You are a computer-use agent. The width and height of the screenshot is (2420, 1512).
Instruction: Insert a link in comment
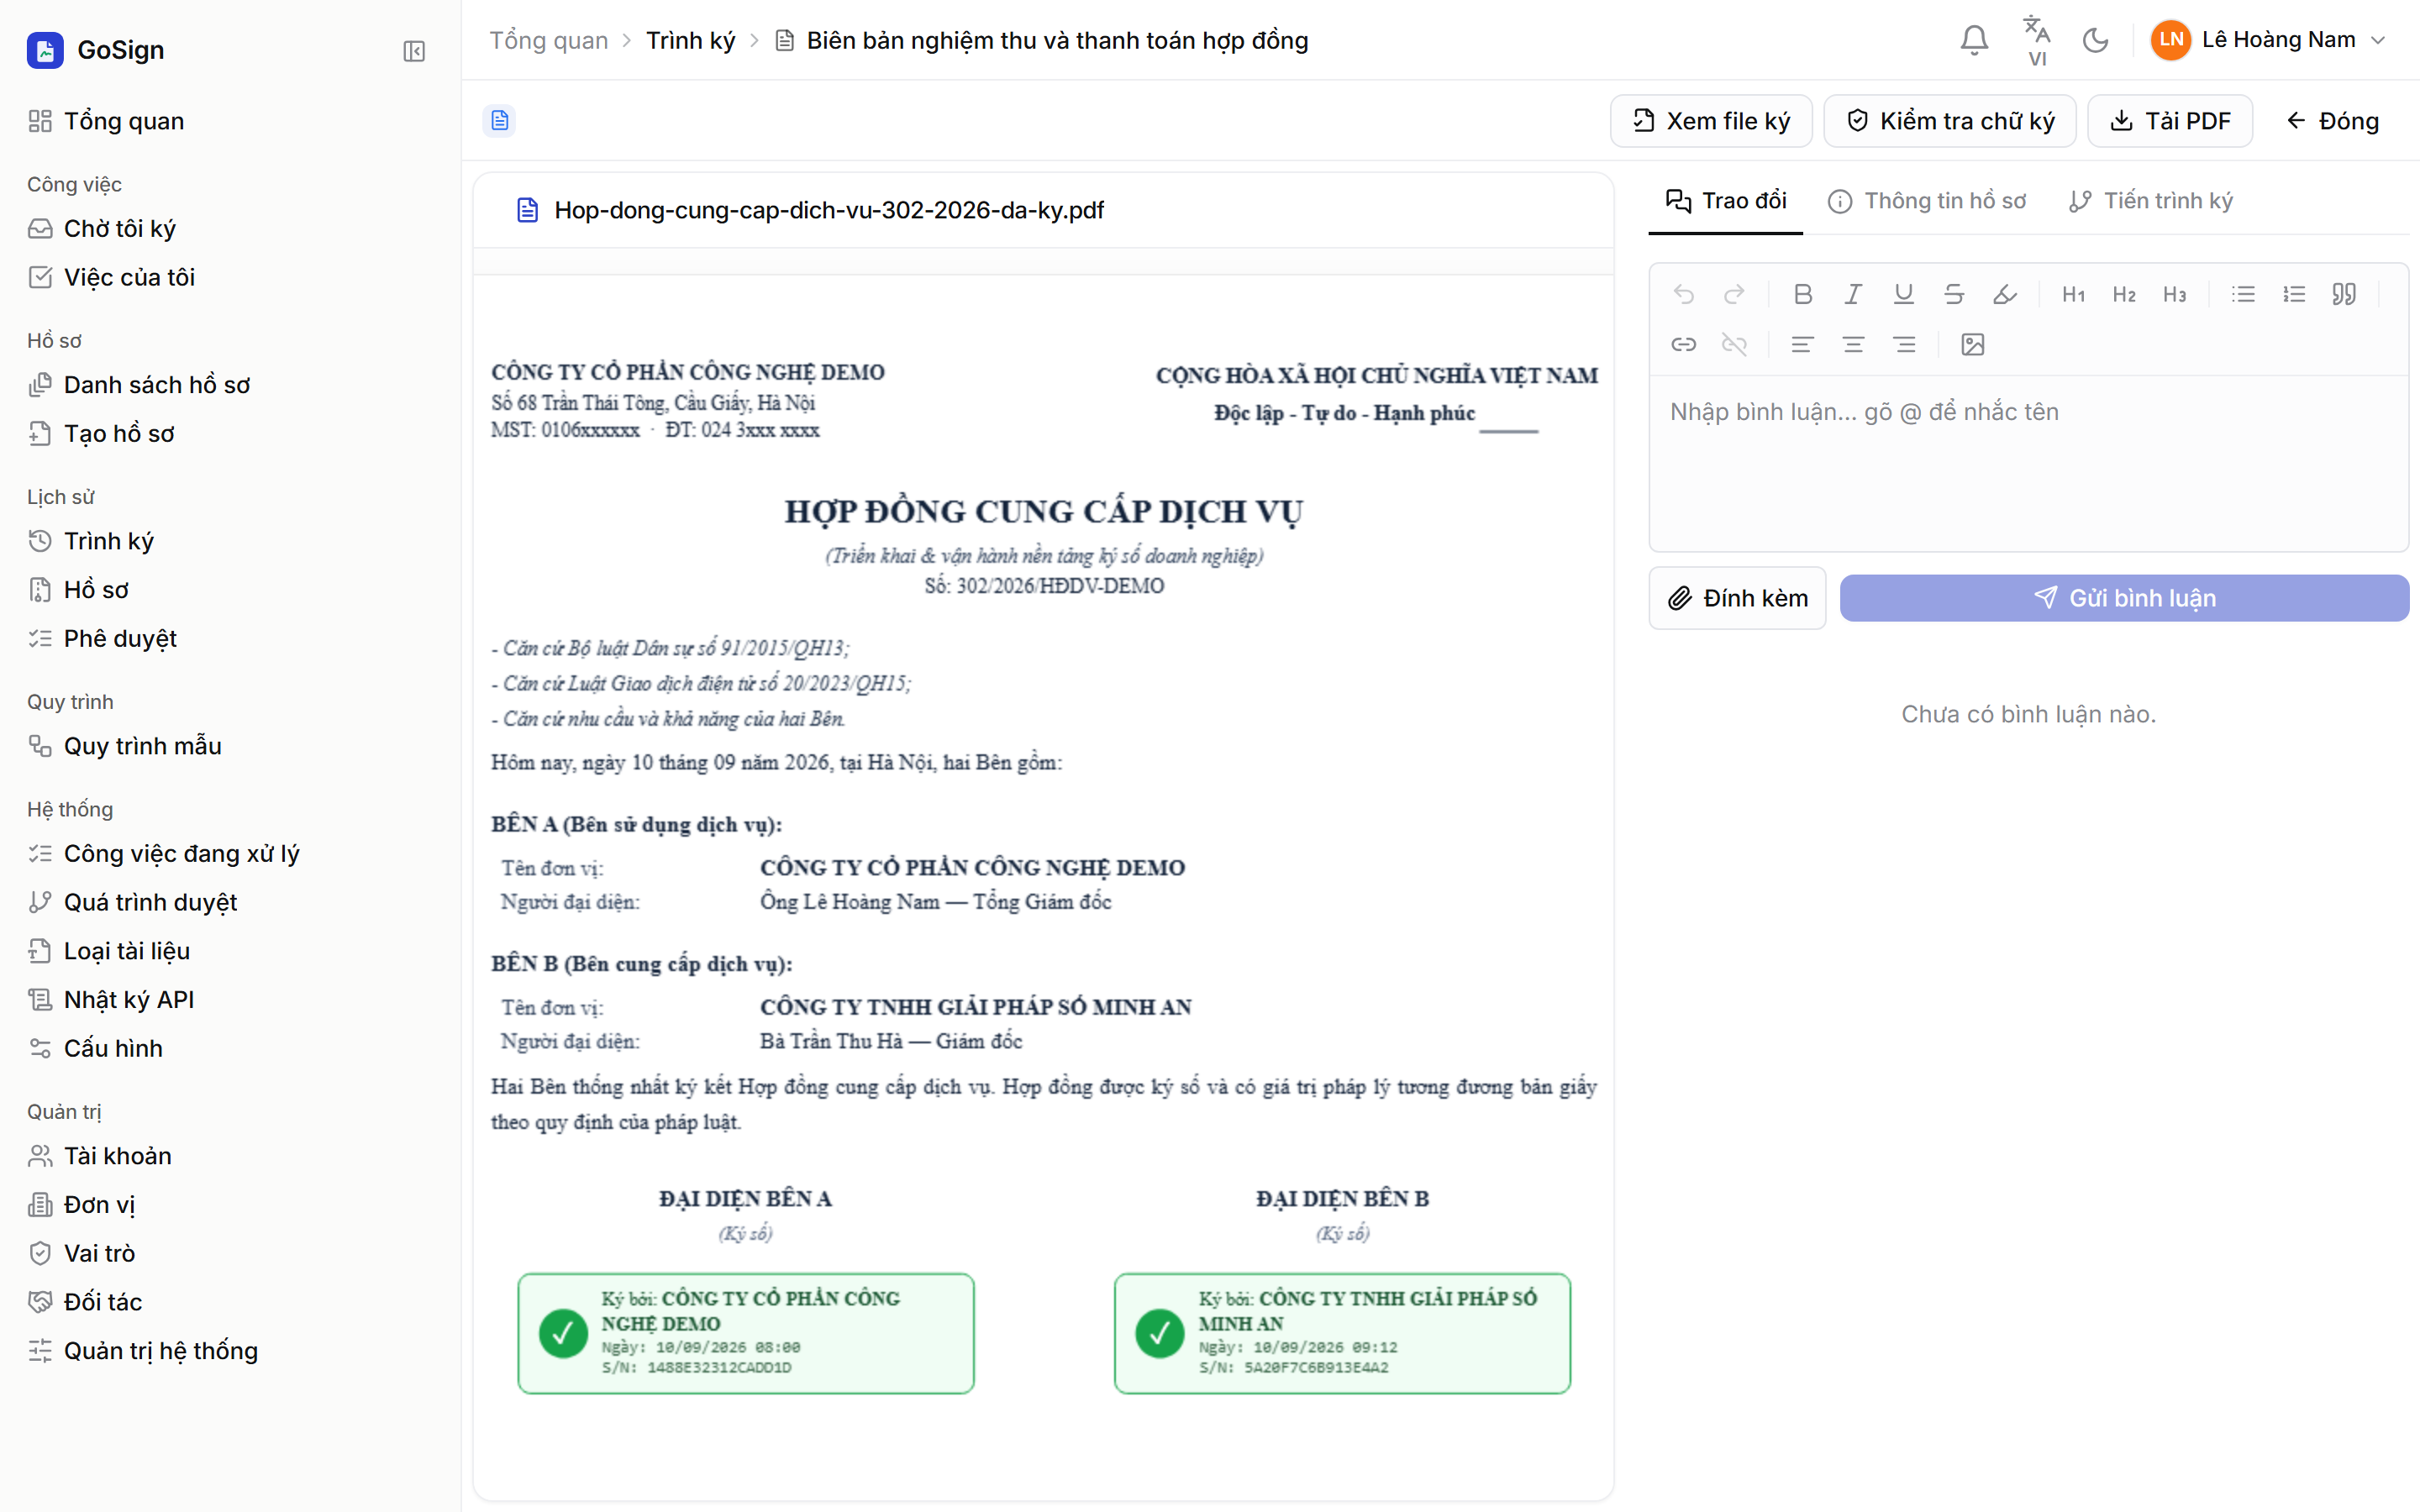coord(1684,345)
